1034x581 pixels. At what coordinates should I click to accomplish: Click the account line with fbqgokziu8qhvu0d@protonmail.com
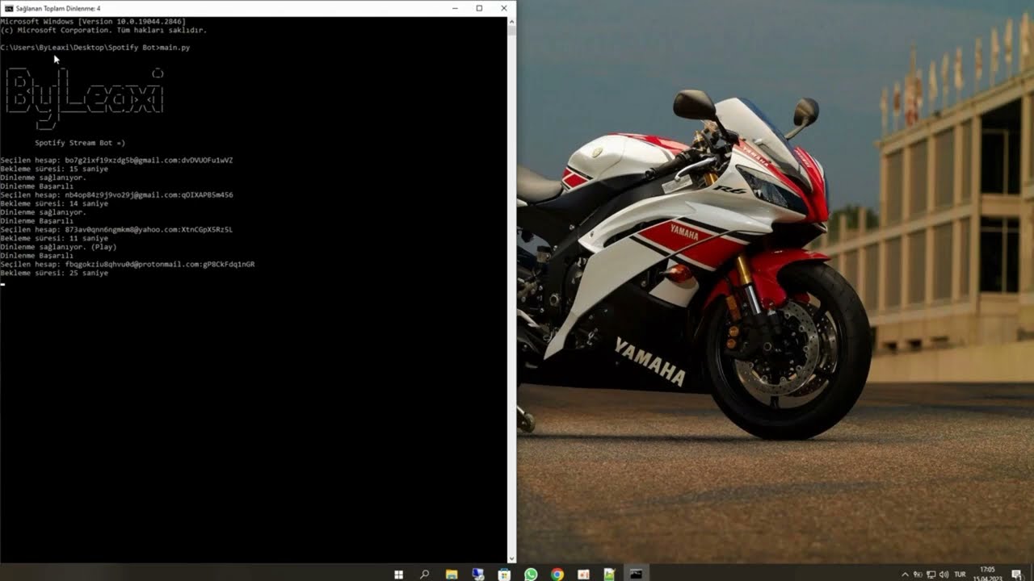coord(128,264)
